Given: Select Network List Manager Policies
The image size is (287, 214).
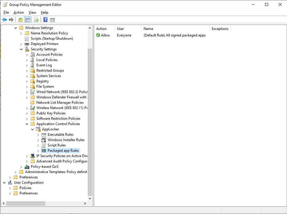Looking at the screenshot, I should click(x=60, y=103).
